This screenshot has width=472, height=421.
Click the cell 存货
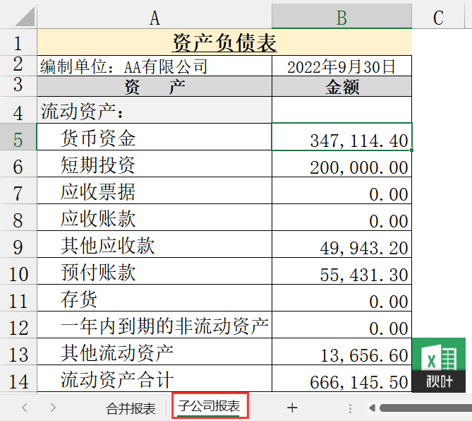155,298
